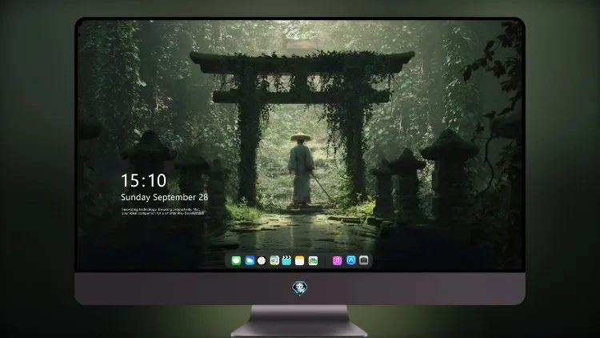Click the small tagline text below date
The height and width of the screenshot is (338, 600).
(163, 211)
